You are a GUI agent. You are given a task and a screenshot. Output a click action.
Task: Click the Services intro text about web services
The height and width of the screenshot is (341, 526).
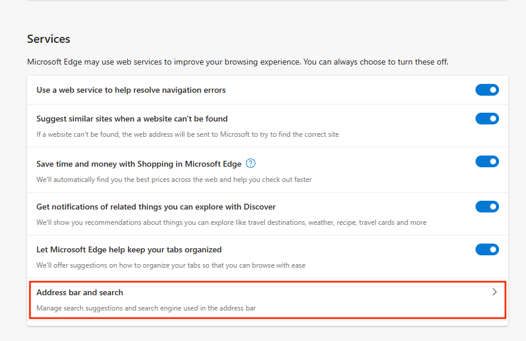(x=238, y=62)
